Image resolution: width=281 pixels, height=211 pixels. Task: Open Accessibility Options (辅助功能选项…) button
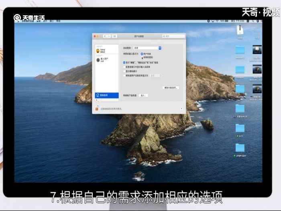click(x=171, y=88)
